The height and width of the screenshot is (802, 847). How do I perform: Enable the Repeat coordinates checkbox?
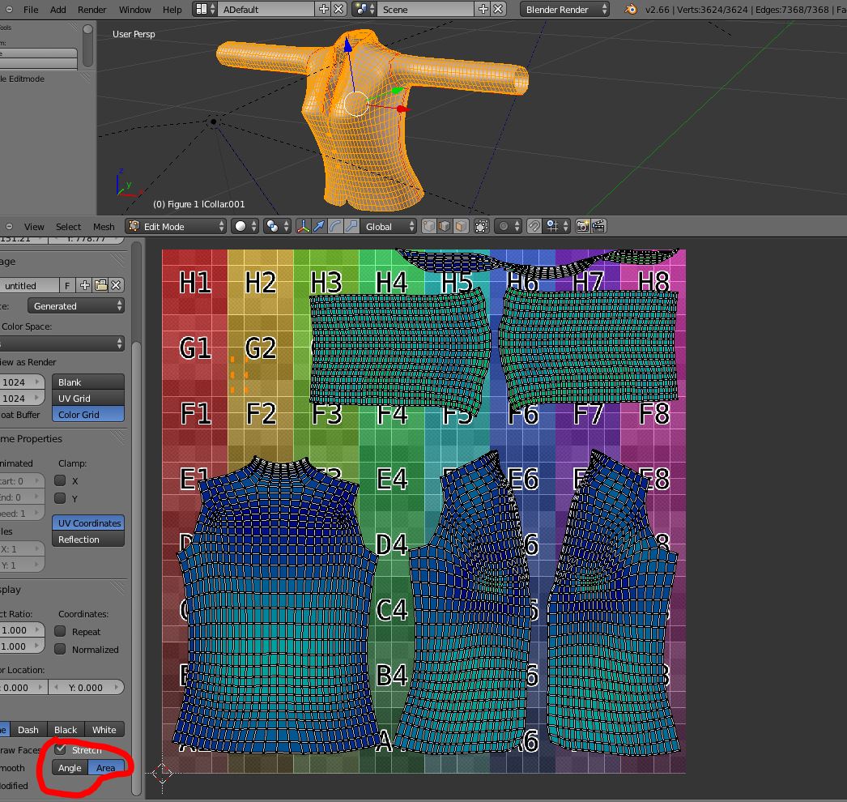[61, 631]
